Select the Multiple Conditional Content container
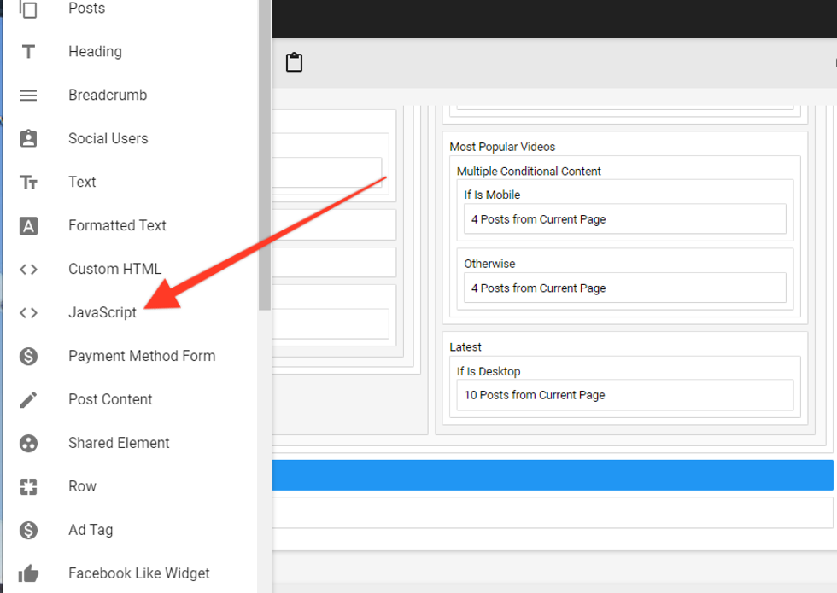The width and height of the screenshot is (837, 593). coord(529,171)
